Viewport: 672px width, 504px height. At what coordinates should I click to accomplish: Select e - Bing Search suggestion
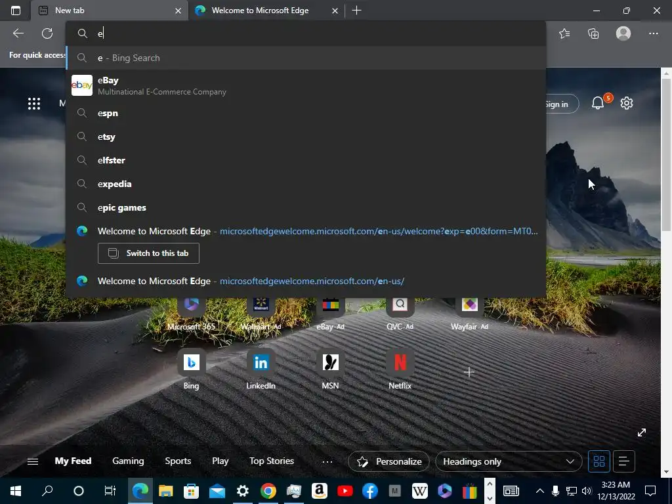(306, 58)
